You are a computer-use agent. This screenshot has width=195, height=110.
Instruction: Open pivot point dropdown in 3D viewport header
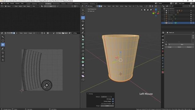(x=147, y=6)
